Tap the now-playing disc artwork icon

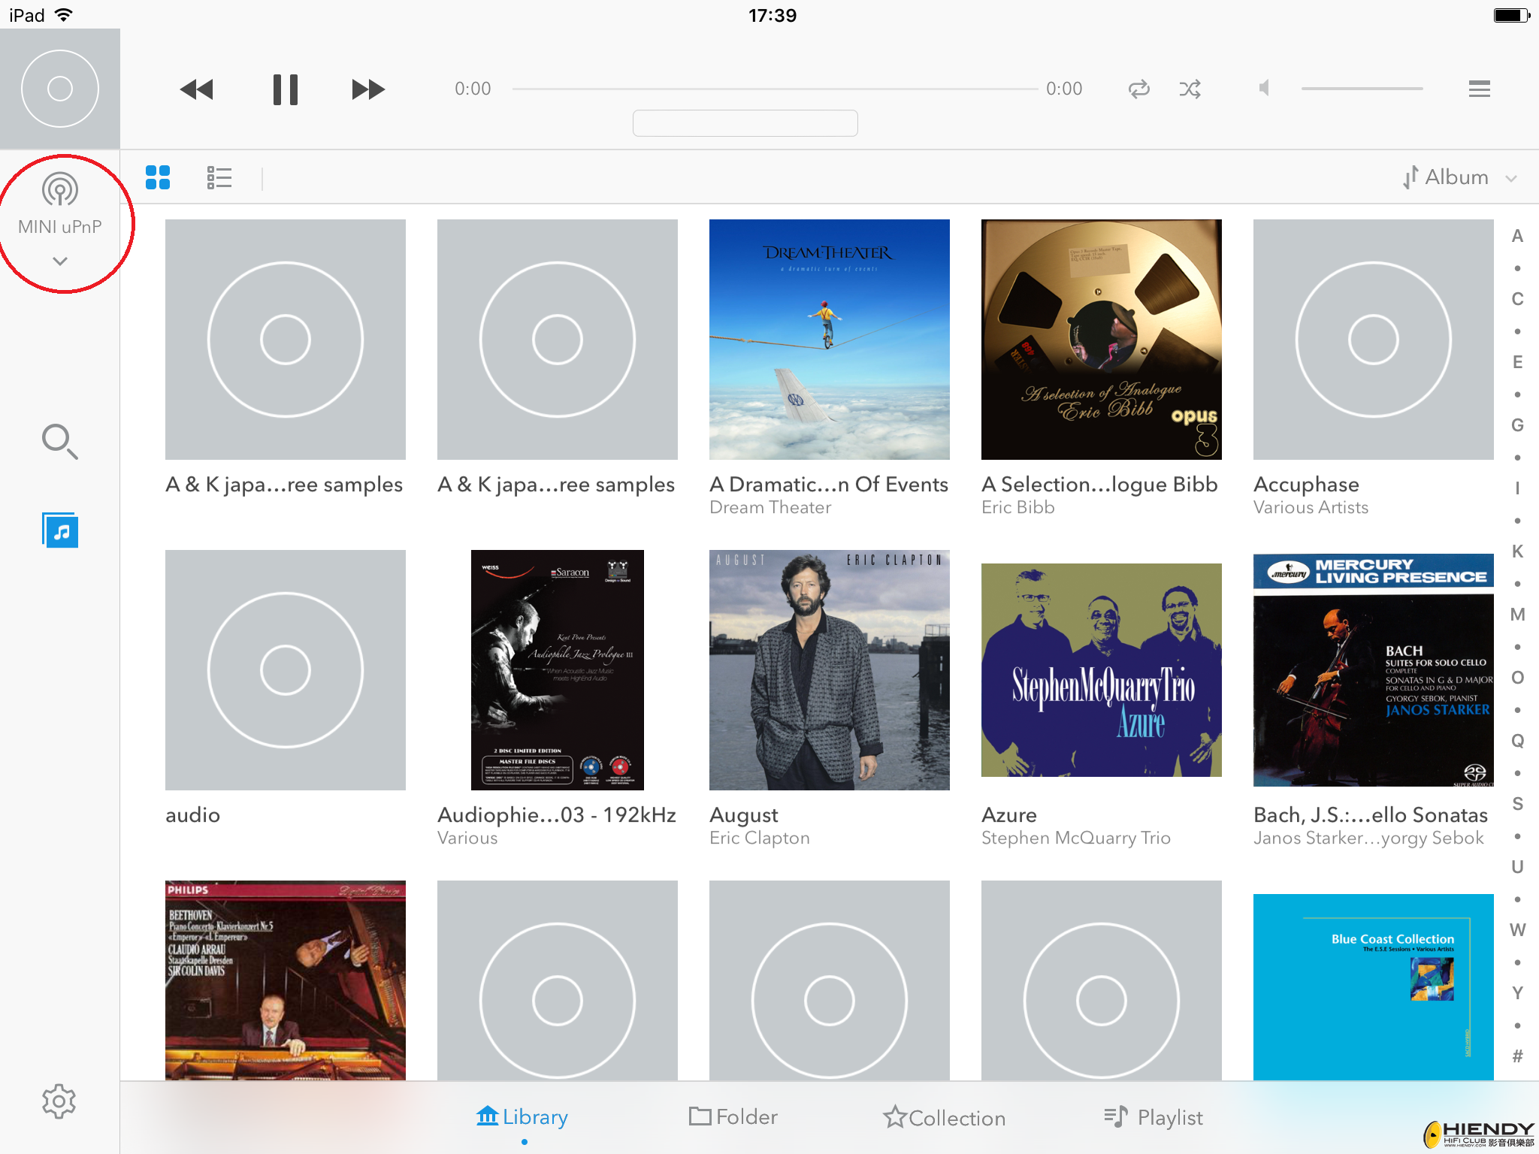coord(60,89)
